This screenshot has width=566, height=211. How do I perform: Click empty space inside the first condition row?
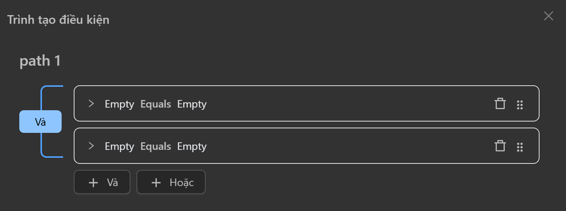340,104
